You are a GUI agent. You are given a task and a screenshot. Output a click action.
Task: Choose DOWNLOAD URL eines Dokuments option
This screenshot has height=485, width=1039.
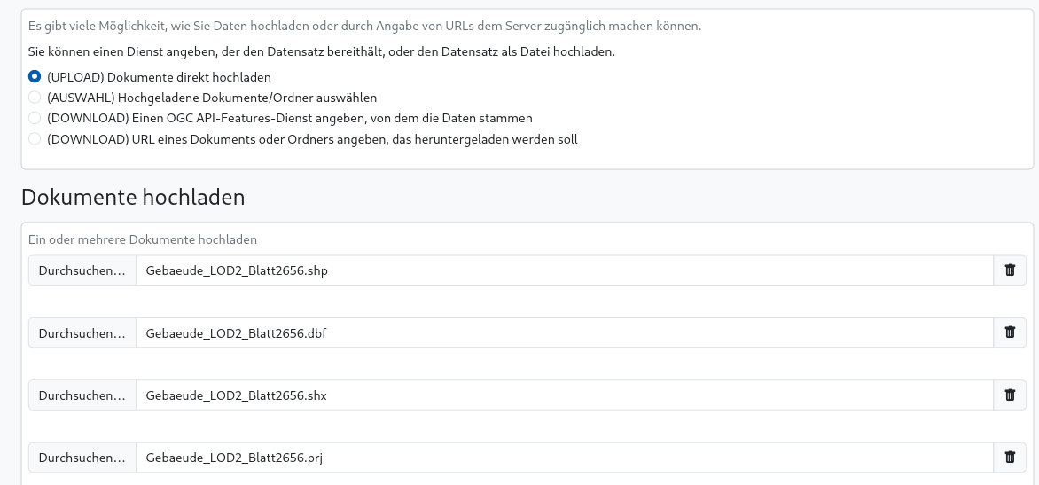pos(35,139)
